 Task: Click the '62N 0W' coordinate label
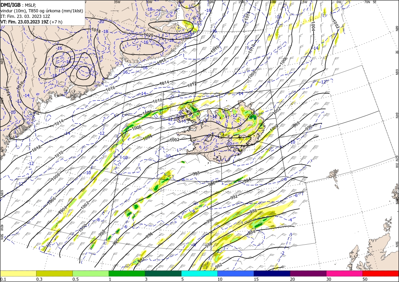pyautogui.click(x=397, y=162)
